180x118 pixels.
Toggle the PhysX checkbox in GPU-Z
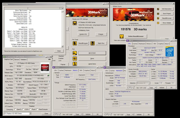30,110
